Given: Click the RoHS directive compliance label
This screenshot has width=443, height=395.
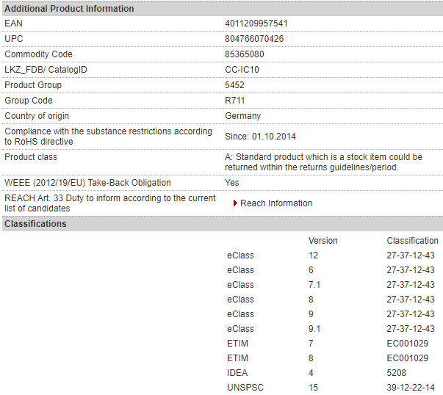Looking at the screenshot, I should pos(108,137).
